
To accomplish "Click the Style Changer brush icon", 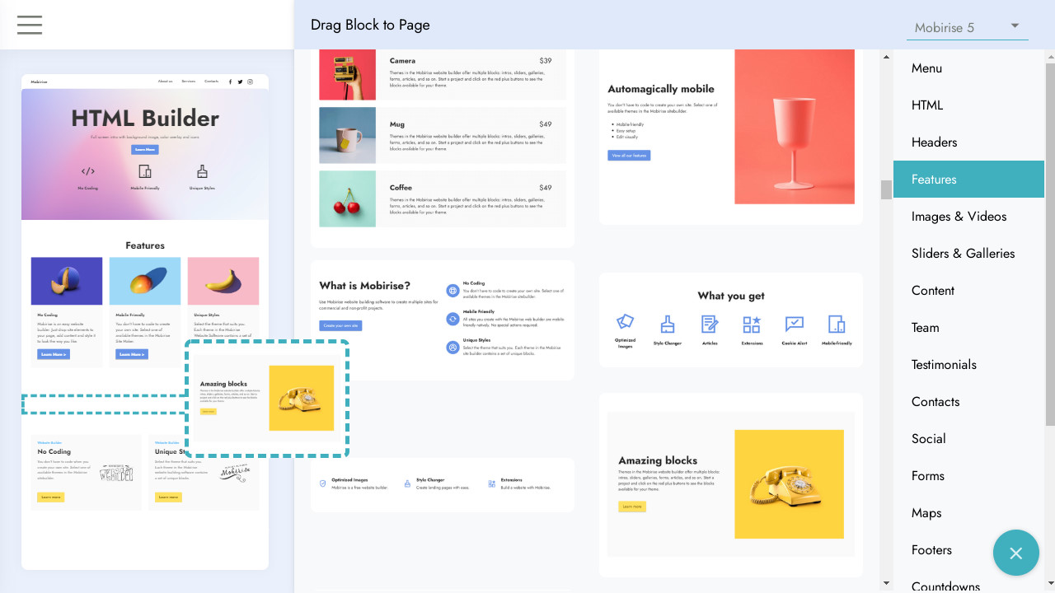I will coord(668,324).
